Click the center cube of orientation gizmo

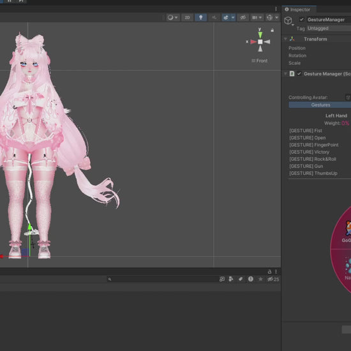pyautogui.click(x=260, y=41)
